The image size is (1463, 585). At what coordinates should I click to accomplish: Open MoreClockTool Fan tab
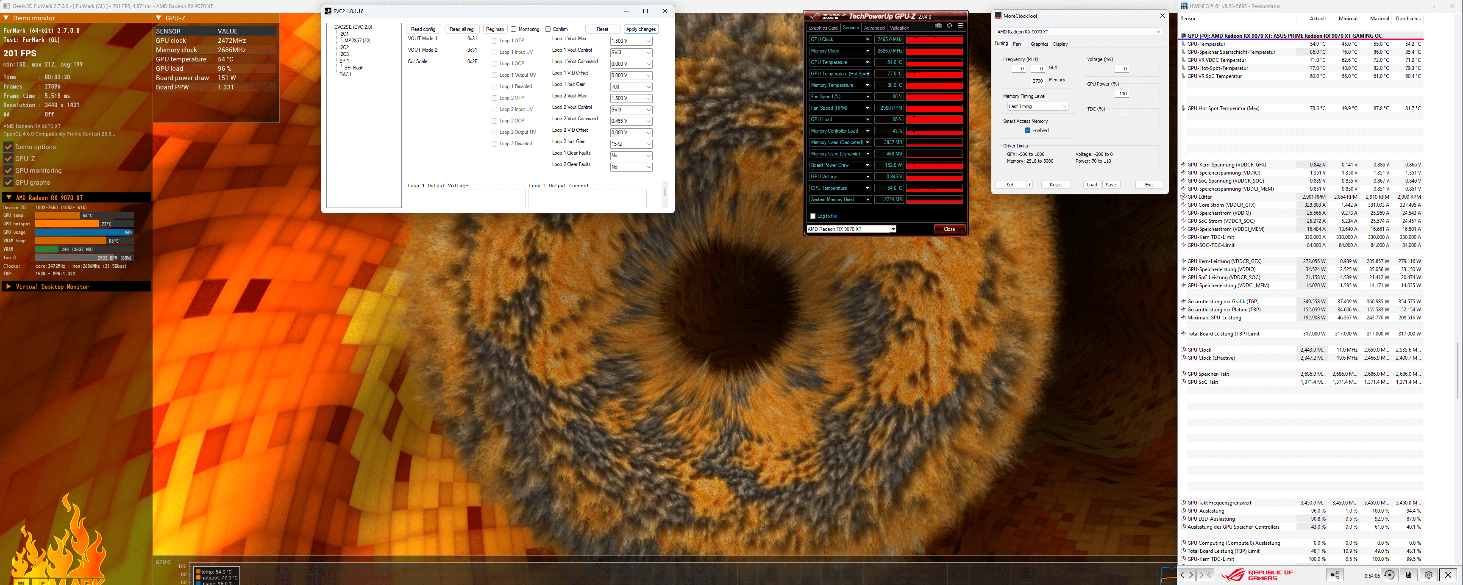click(x=1017, y=44)
